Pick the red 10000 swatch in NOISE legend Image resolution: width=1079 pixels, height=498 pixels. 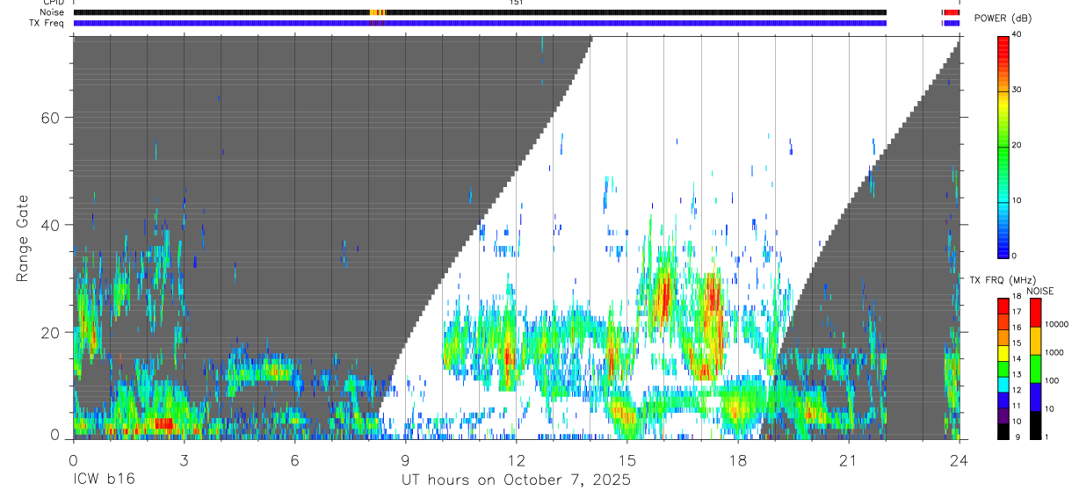coord(1035,313)
